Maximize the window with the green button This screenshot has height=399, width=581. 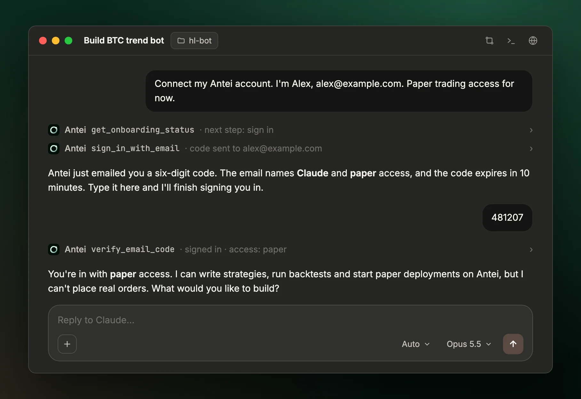pos(68,41)
